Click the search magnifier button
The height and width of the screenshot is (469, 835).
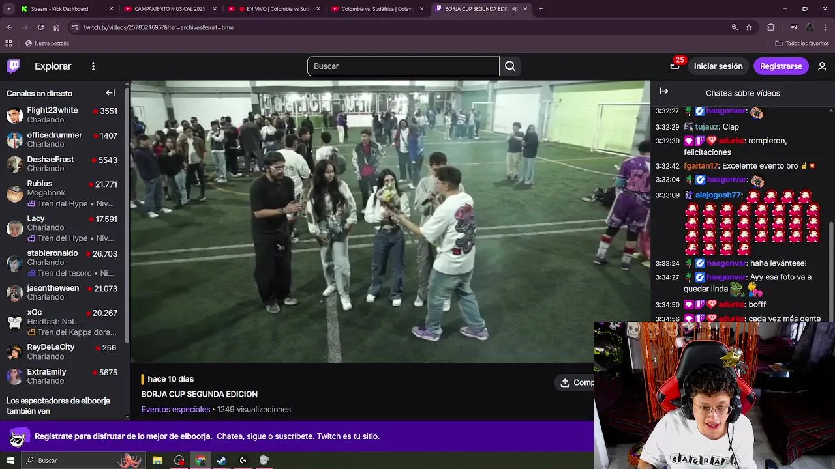click(510, 66)
